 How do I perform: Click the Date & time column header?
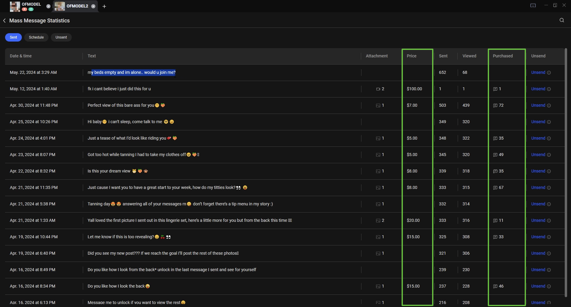(21, 56)
